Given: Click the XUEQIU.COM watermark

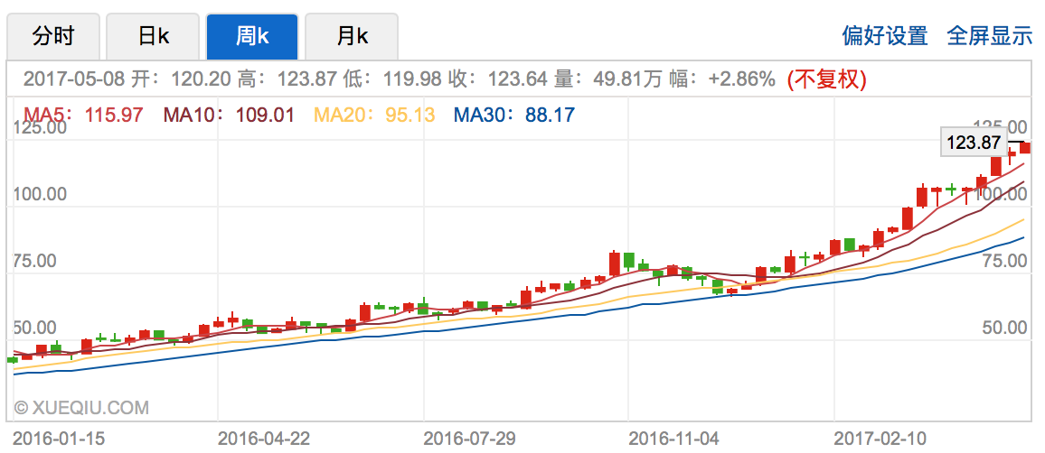Looking at the screenshot, I should (81, 409).
